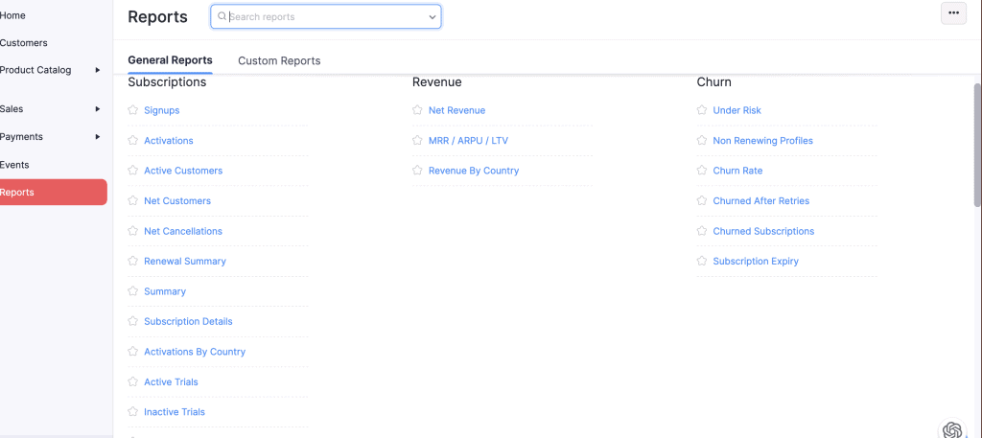Click the star next to Active Trials
The height and width of the screenshot is (438, 982).
pos(132,381)
